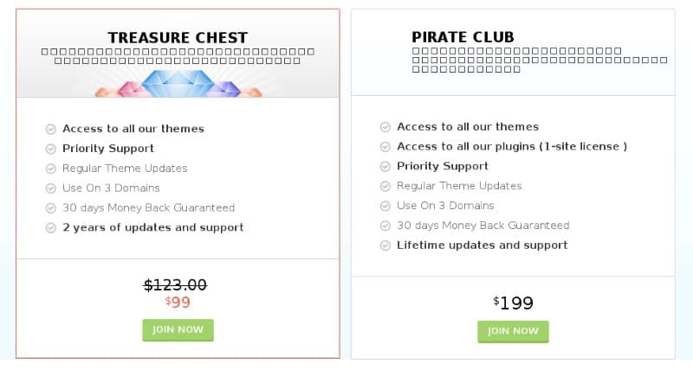This screenshot has width=693, height=370.
Task: Click the Pirate Club heading
Action: (463, 37)
